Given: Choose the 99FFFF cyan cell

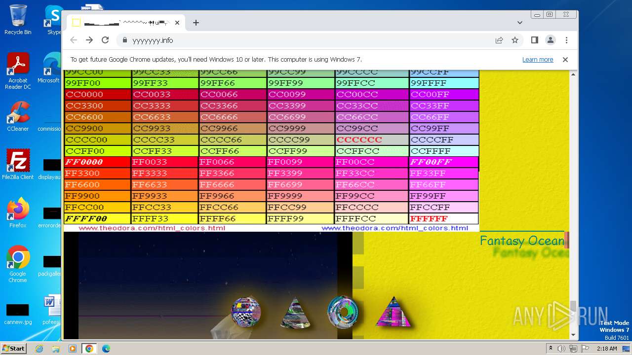Looking at the screenshot, I should [x=444, y=83].
